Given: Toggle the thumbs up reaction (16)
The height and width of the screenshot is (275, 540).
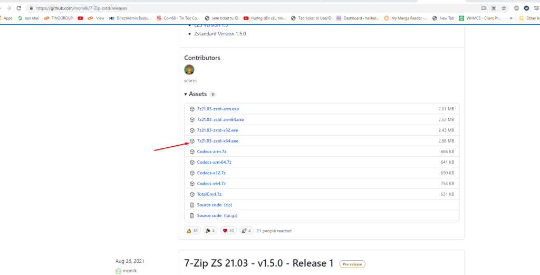Looking at the screenshot, I should (192, 231).
